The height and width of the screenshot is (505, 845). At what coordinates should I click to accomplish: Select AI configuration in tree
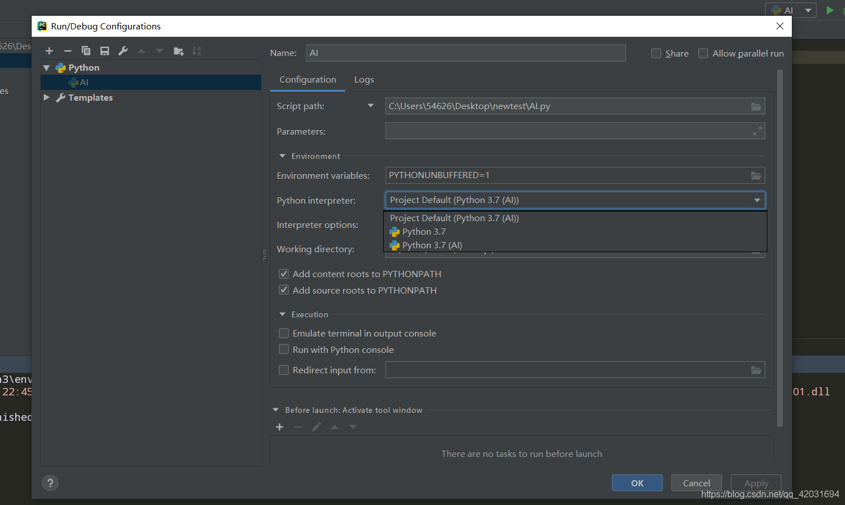click(151, 83)
